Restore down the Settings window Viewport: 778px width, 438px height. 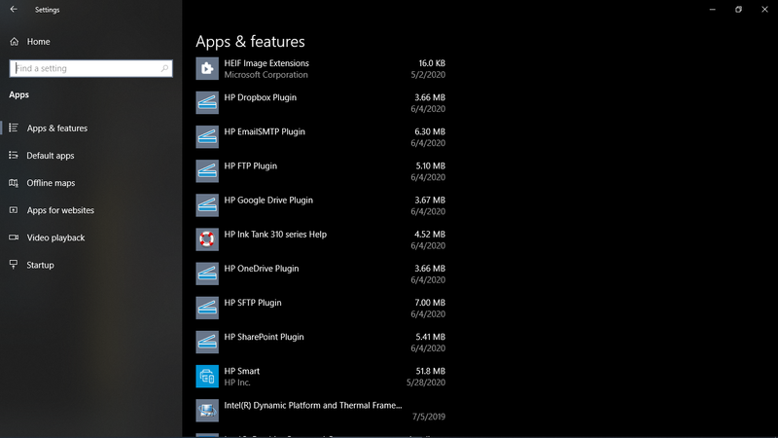pyautogui.click(x=738, y=10)
